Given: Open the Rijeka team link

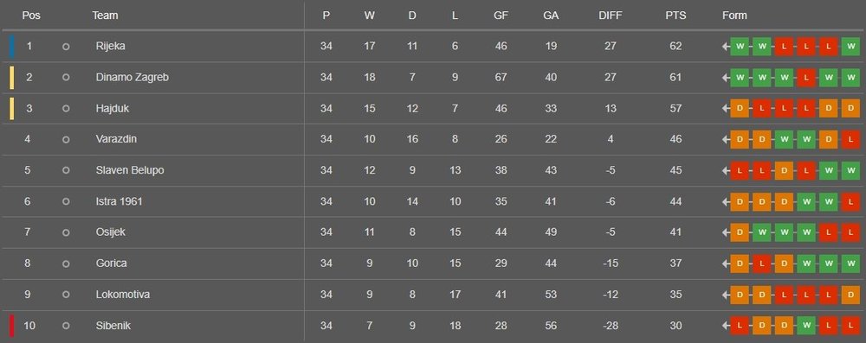Looking at the screenshot, I should [111, 47].
